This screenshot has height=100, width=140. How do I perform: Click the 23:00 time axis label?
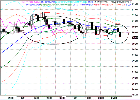(x=49, y=98)
